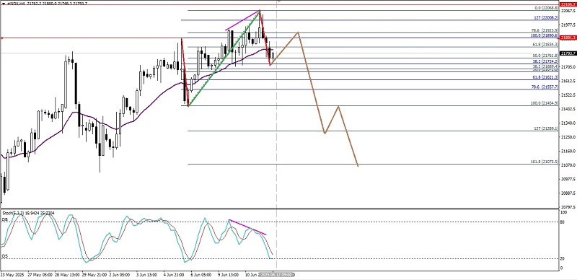Click the 28 May 13:00 time label
This screenshot has height=280, width=577.
(66, 275)
